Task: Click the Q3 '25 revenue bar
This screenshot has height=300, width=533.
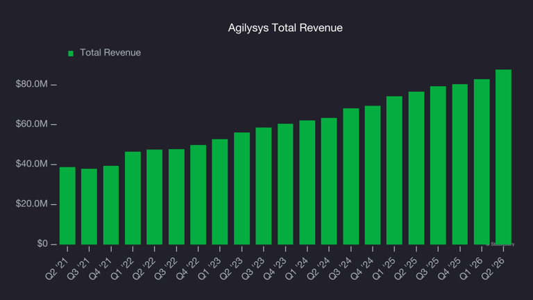Action: click(438, 165)
